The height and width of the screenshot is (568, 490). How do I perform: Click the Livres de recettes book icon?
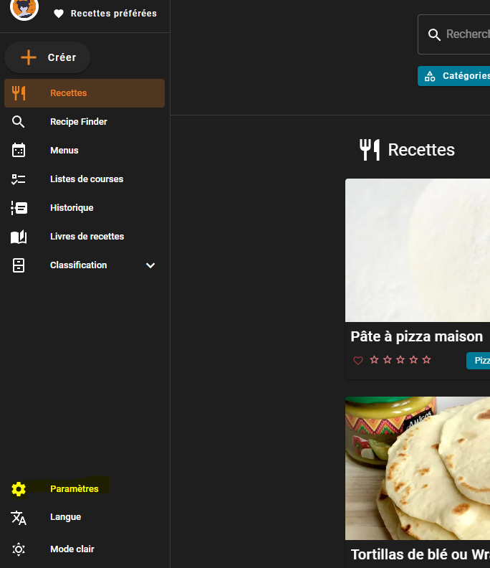(19, 237)
